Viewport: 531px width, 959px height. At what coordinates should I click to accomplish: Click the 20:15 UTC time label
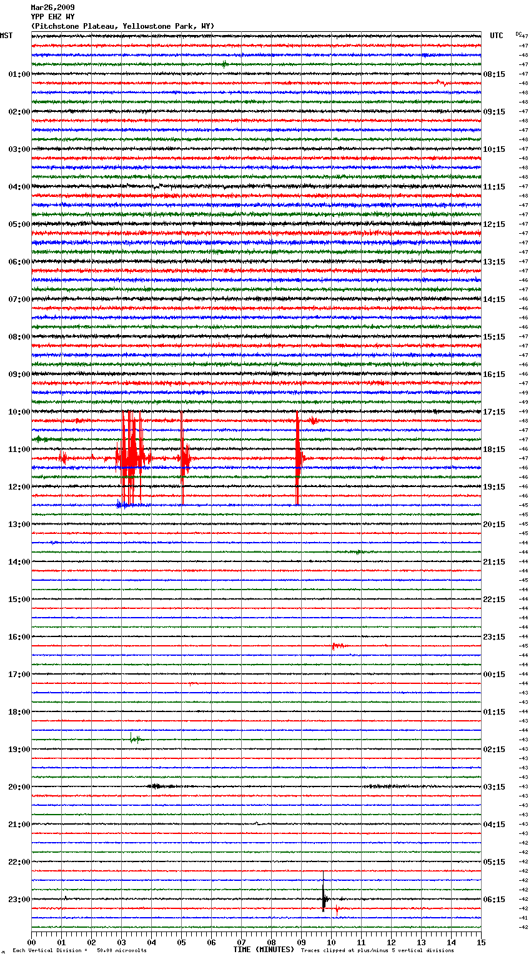tap(494, 525)
